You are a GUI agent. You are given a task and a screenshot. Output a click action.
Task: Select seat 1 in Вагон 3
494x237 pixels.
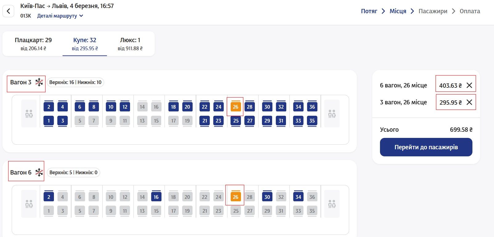coord(49,121)
